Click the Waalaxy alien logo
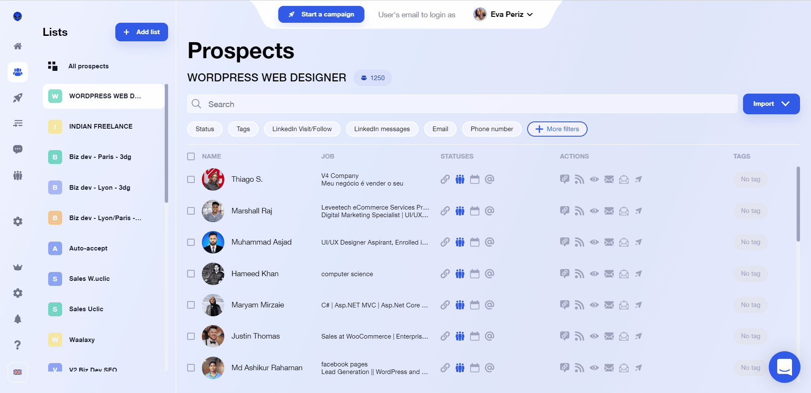Image resolution: width=811 pixels, height=393 pixels. [x=18, y=16]
